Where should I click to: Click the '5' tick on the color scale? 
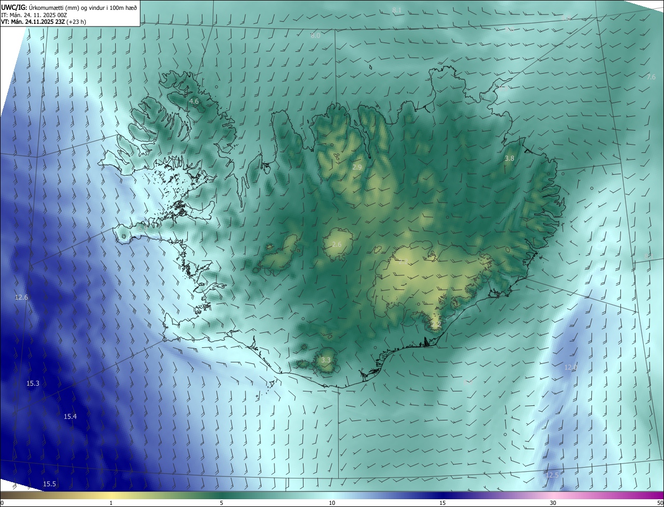[222, 503]
